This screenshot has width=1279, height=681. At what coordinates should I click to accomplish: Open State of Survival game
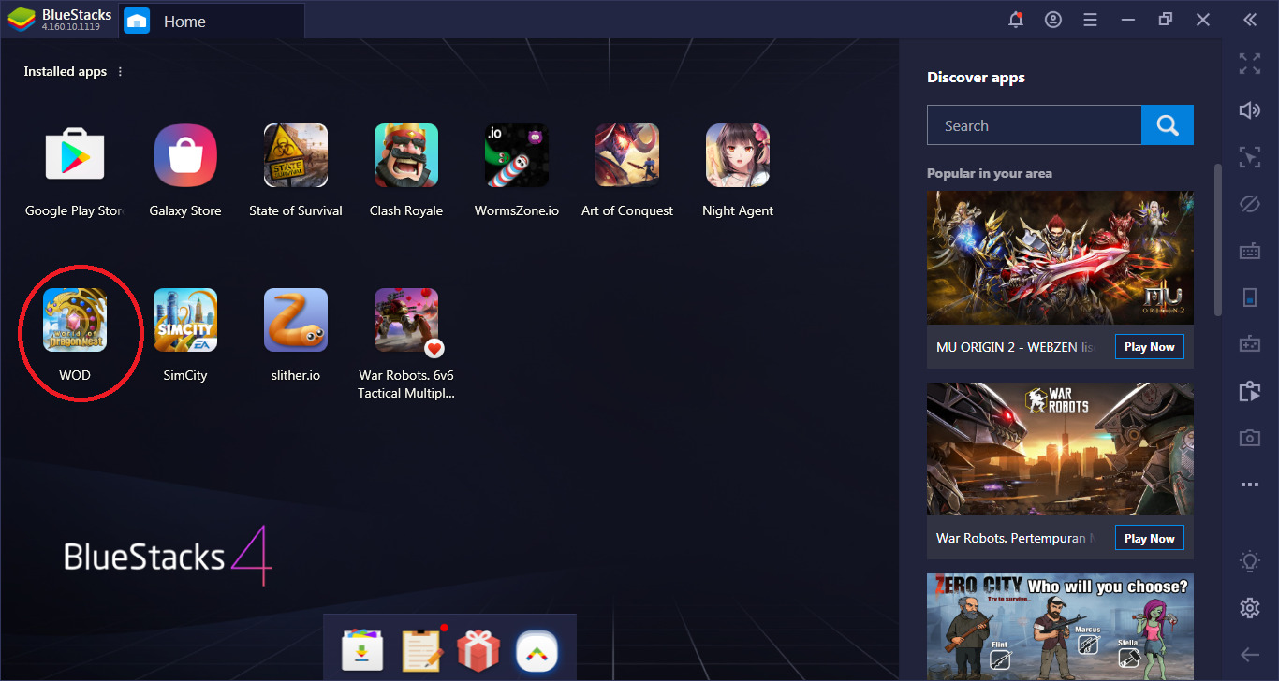click(296, 155)
